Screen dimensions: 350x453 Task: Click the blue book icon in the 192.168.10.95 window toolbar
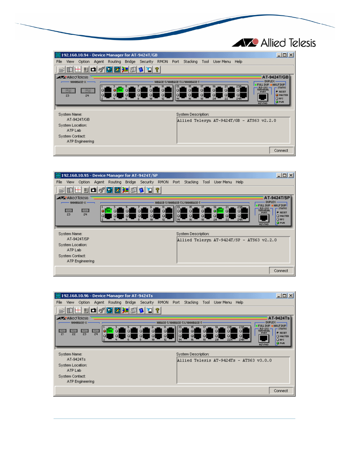[141, 190]
